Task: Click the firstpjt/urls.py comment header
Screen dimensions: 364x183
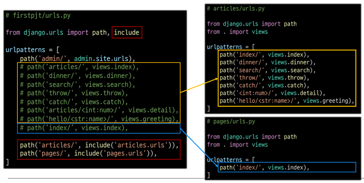Action: 38,16
